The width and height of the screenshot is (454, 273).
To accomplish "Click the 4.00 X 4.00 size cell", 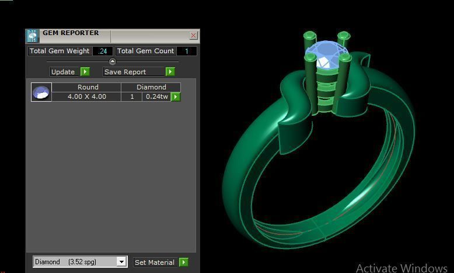I will pyautogui.click(x=86, y=96).
